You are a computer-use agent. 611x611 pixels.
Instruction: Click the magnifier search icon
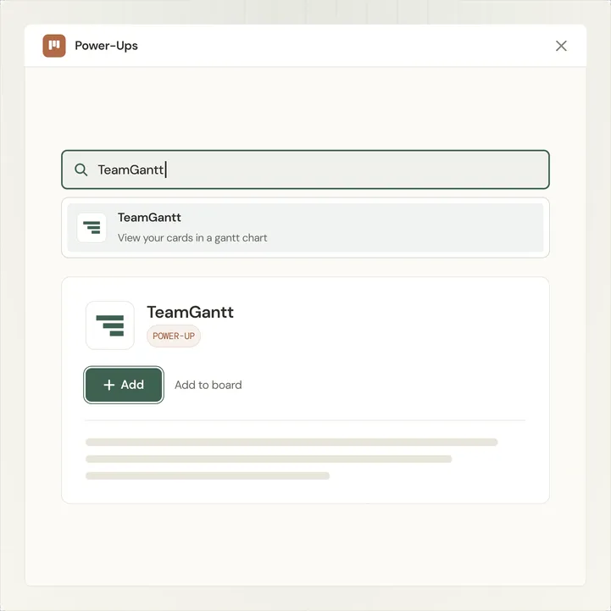click(x=81, y=169)
